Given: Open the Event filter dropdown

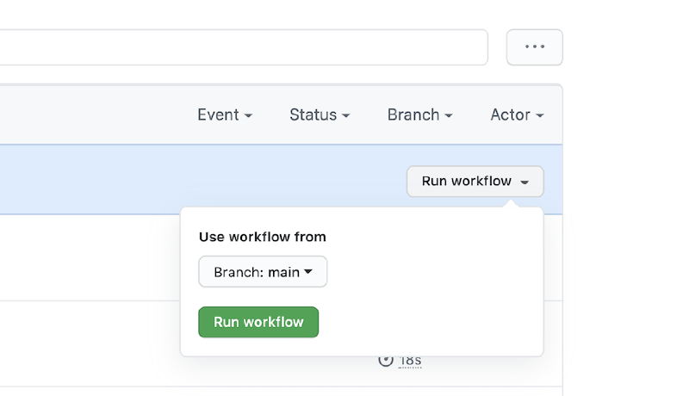Looking at the screenshot, I should (x=224, y=114).
